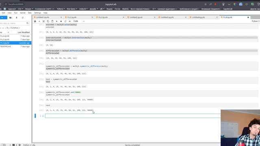The height and width of the screenshot is (146, 260).
Task: Select the cell defining intersectionSet
Action: [x=152, y=39]
